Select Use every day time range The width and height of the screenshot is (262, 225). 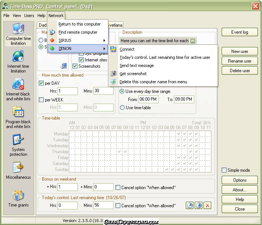click(x=122, y=91)
